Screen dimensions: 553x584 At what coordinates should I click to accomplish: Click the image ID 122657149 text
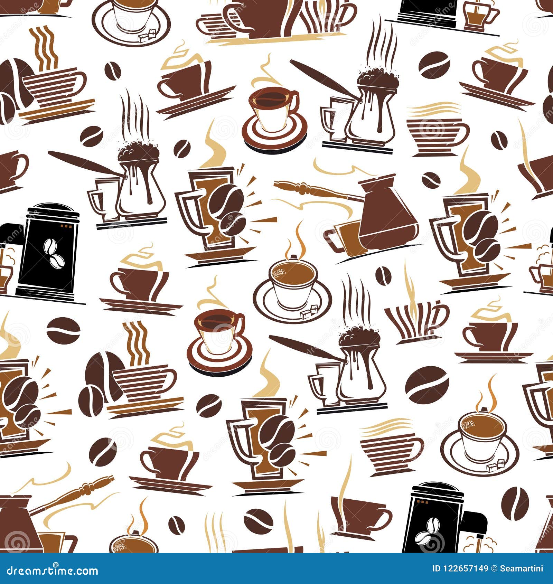(x=460, y=568)
